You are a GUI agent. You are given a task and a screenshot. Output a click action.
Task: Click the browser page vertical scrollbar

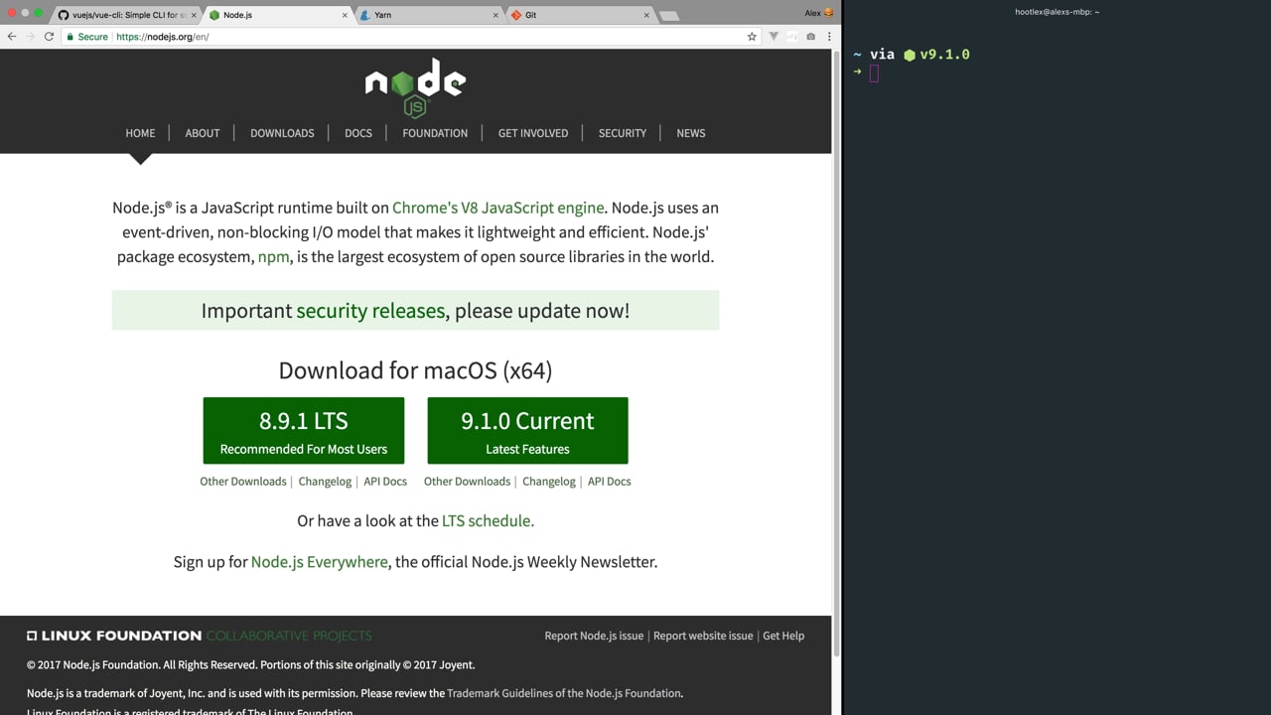(x=836, y=353)
